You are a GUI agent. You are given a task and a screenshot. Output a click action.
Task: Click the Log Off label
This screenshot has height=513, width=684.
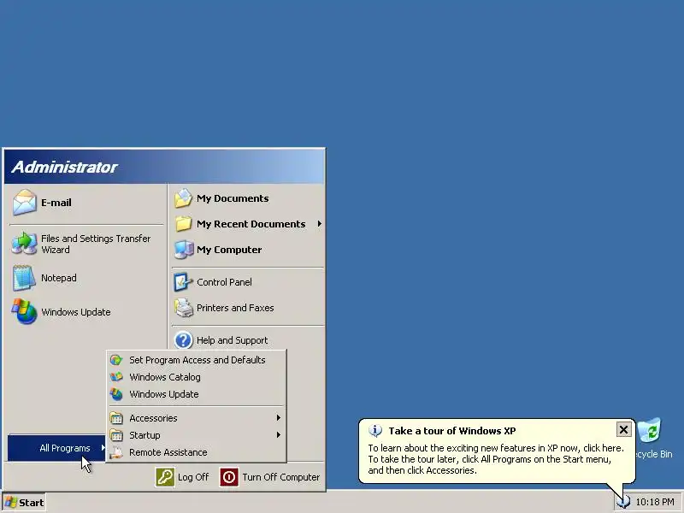tap(193, 477)
